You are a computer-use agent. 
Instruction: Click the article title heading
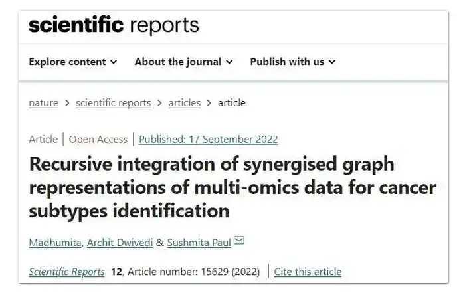click(x=232, y=187)
